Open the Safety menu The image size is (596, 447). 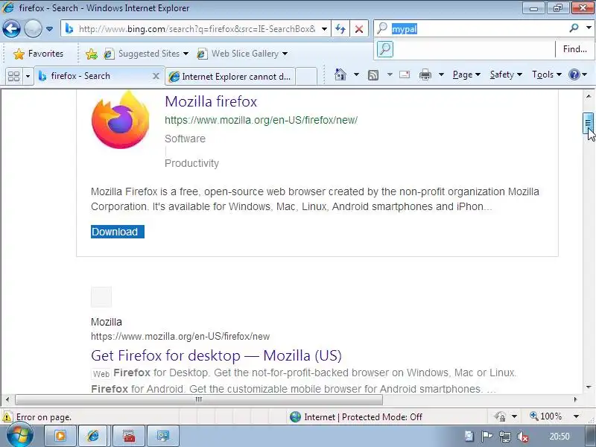coord(506,75)
